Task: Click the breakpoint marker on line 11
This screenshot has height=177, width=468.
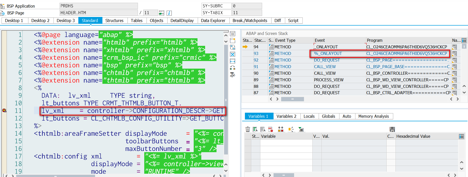Action: click(x=4, y=110)
